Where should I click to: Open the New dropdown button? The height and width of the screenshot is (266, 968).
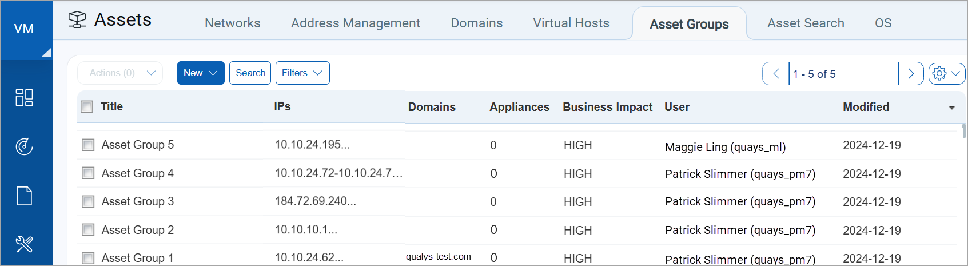[201, 73]
